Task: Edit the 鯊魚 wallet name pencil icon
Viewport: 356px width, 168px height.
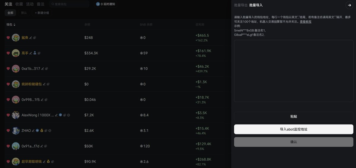Action: (x=31, y=38)
